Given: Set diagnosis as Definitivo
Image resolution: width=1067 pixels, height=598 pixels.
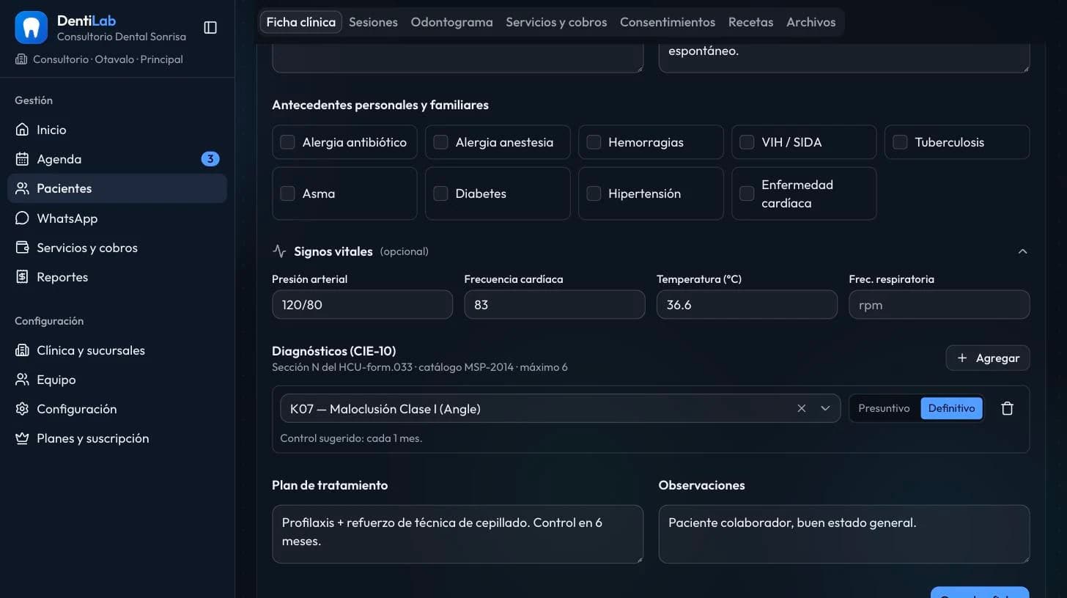Looking at the screenshot, I should click(951, 409).
